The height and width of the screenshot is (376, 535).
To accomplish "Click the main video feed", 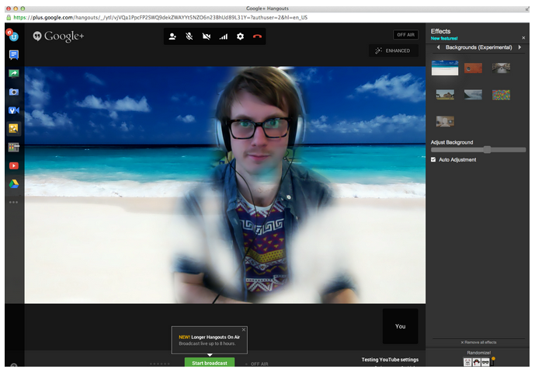I will (225, 185).
